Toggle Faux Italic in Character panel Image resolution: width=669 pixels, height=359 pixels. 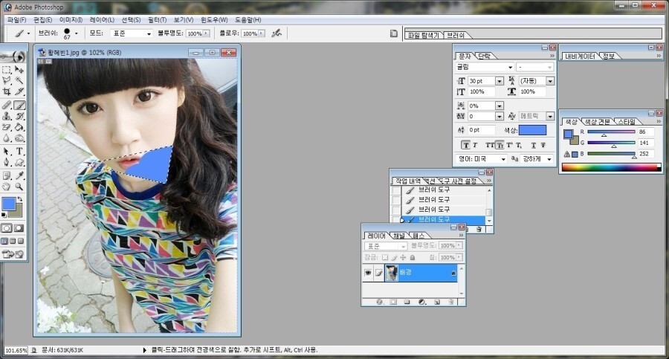pyautogui.click(x=475, y=145)
